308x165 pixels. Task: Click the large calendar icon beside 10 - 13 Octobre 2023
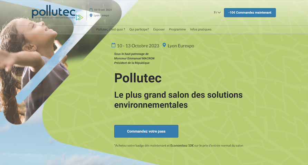click(x=113, y=45)
